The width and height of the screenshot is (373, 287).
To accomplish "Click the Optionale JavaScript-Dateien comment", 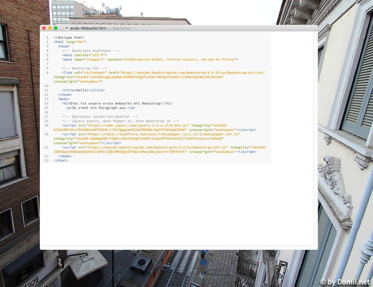I will pos(100,117).
